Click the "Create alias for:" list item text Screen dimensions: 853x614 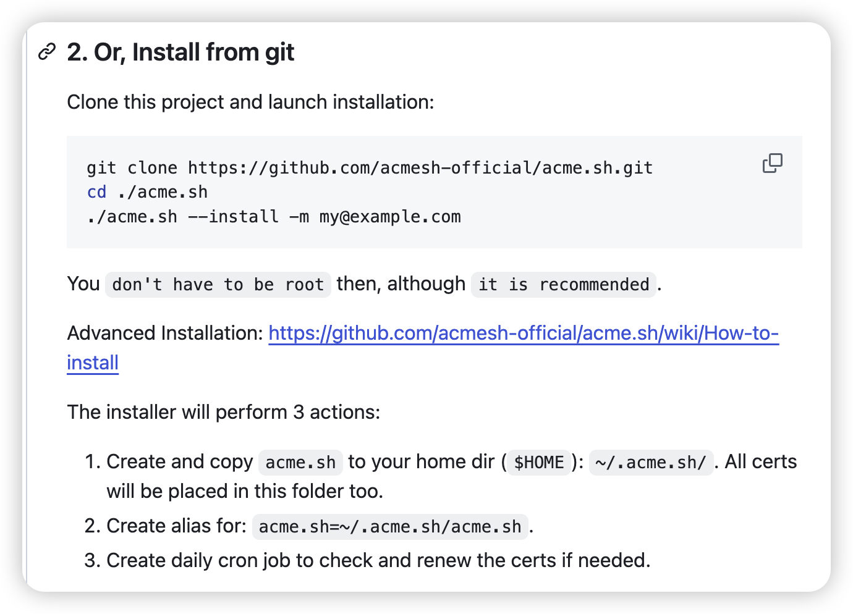click(x=176, y=526)
